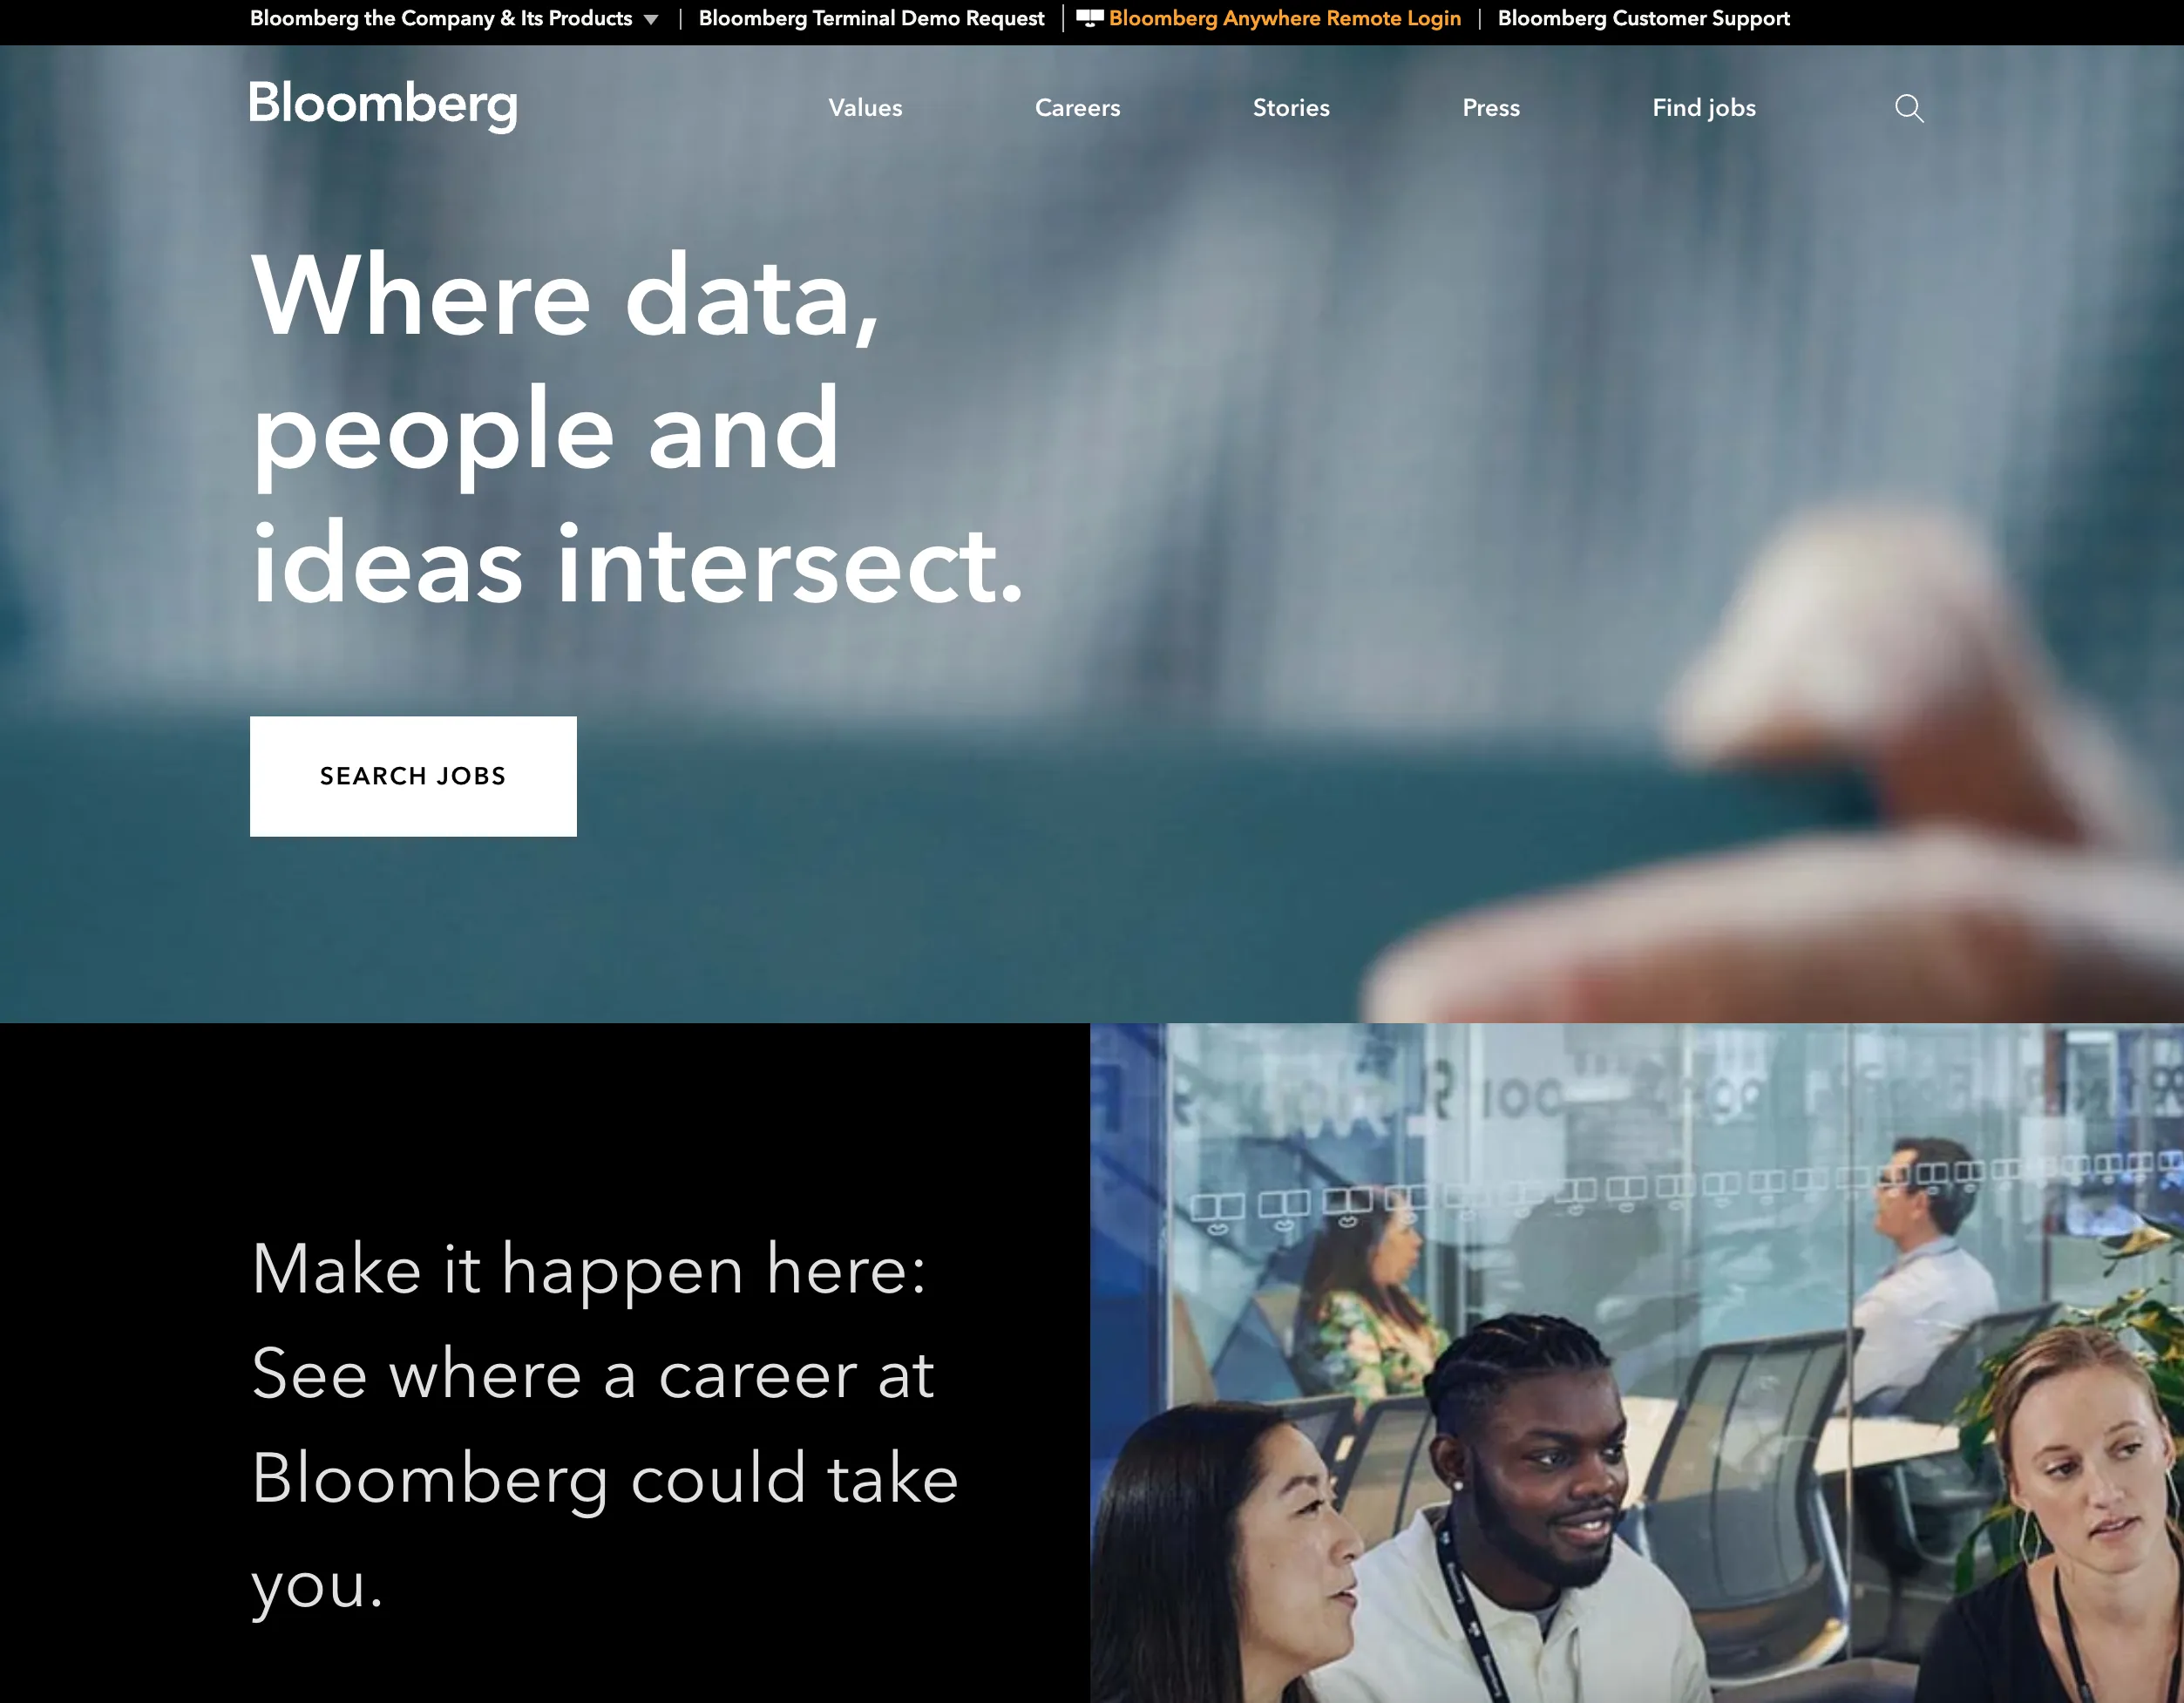
Task: Select the Values navigation tab
Action: [x=865, y=108]
